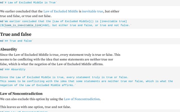Click the 'Law of Noncontradiction' bold heading

click(x=21, y=94)
